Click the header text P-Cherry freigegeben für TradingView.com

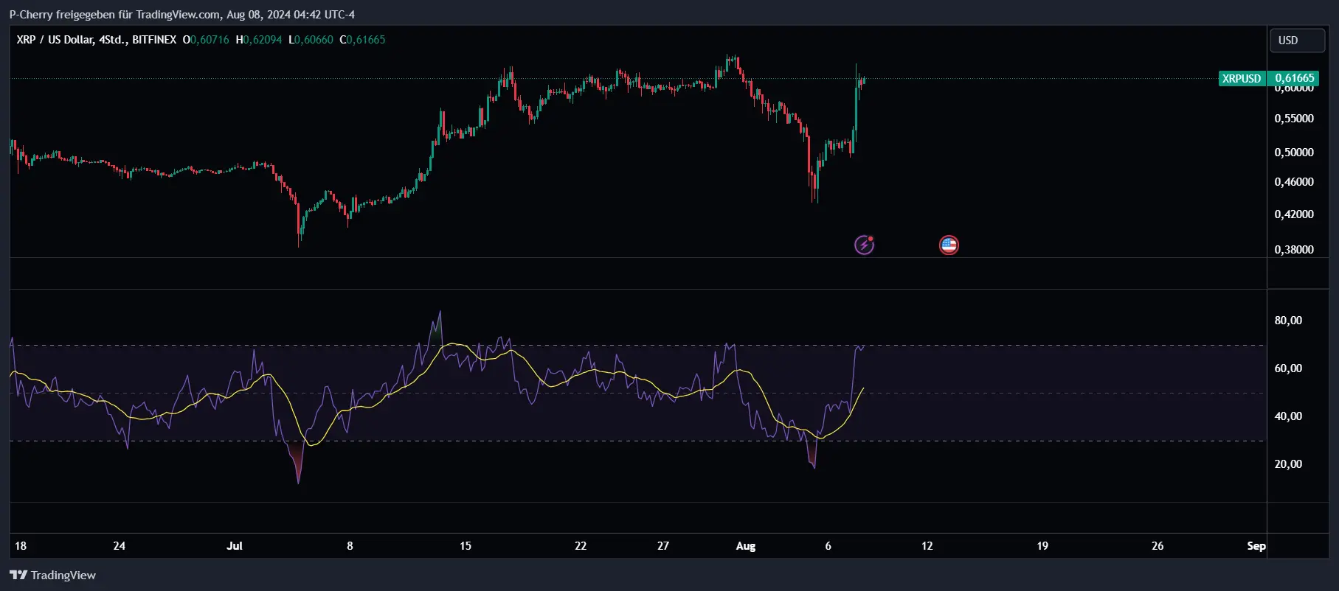tap(114, 14)
